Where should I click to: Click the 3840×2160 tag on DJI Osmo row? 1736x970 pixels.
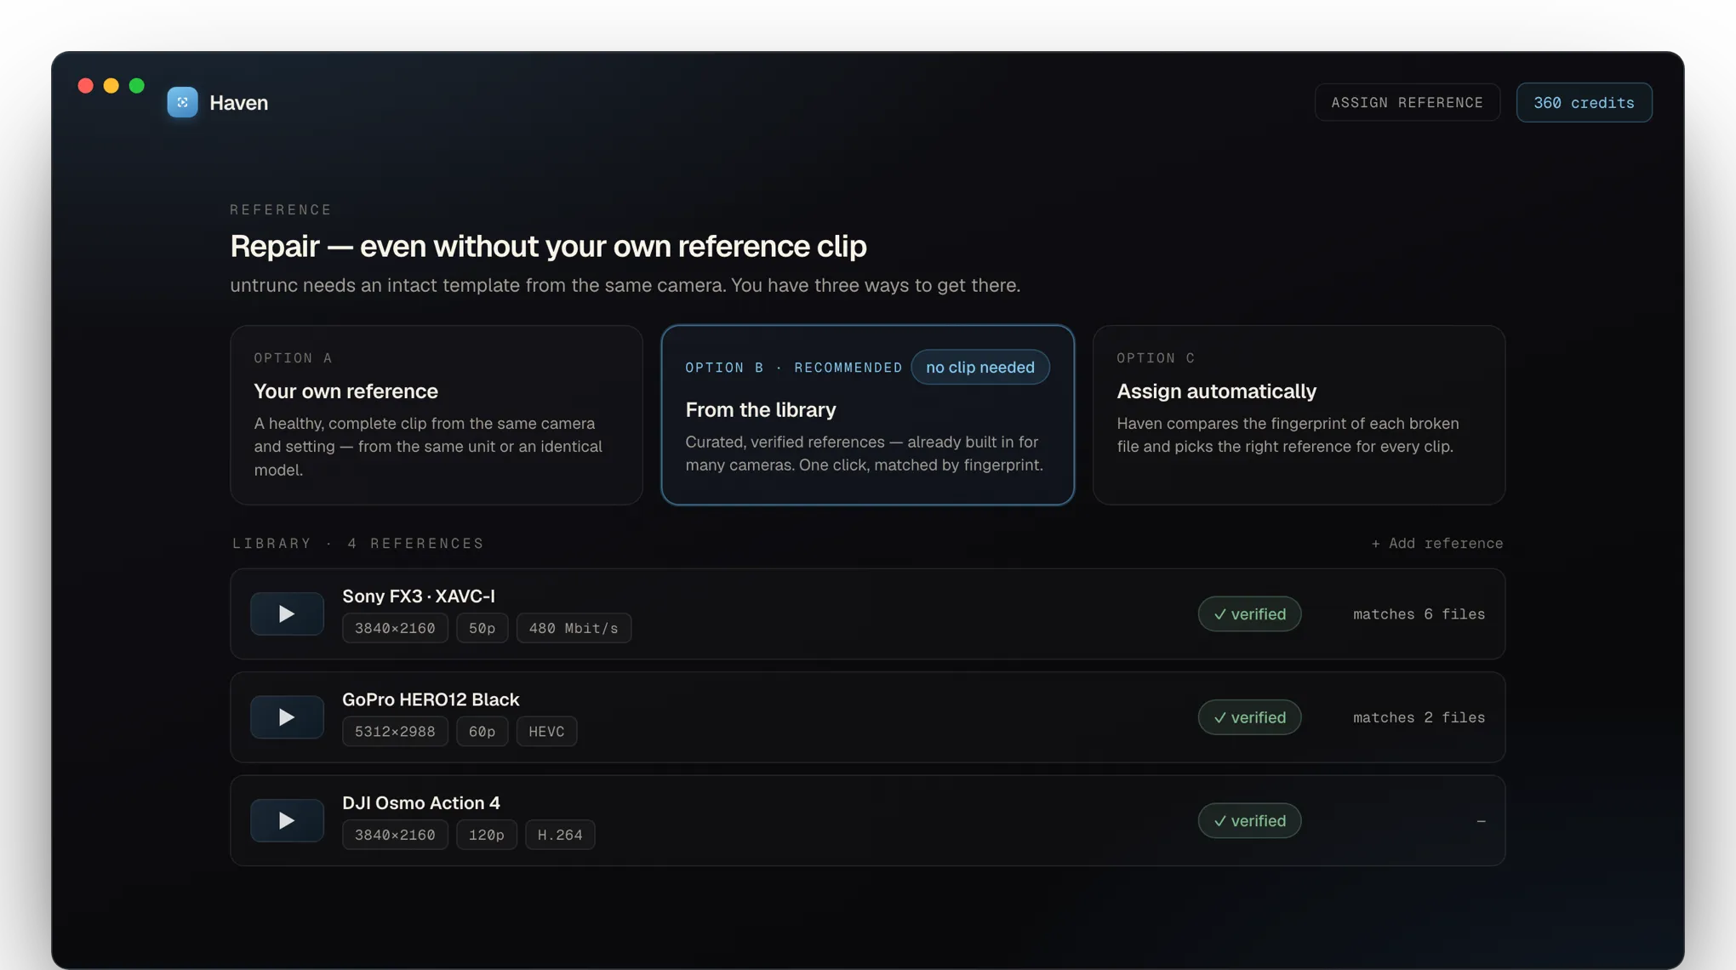pos(395,835)
